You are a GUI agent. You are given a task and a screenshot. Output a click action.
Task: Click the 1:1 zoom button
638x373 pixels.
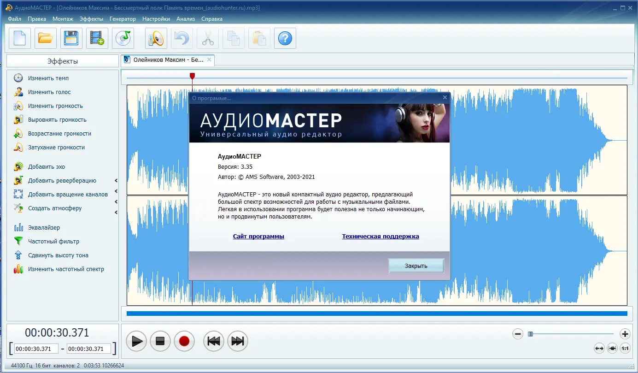click(625, 349)
